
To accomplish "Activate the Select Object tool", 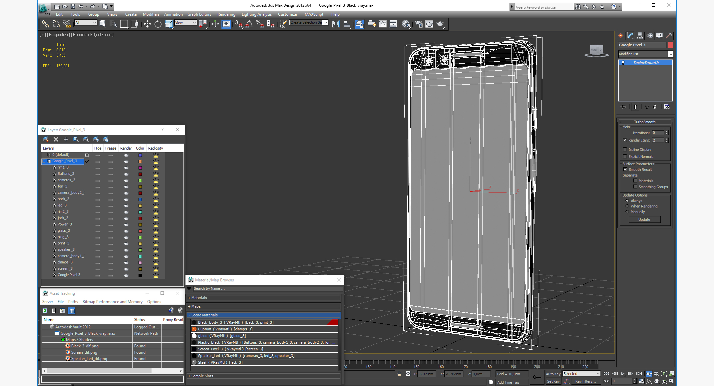I will 103,24.
